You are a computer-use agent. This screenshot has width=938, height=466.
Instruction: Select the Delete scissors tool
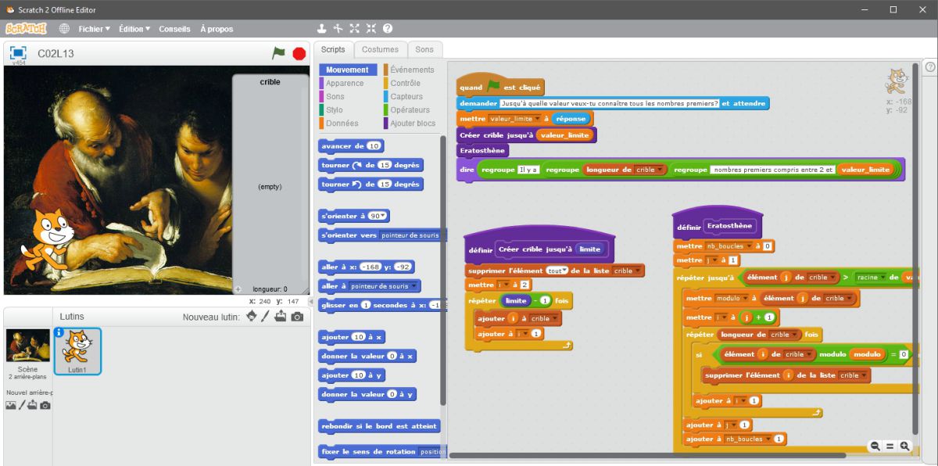click(x=338, y=28)
